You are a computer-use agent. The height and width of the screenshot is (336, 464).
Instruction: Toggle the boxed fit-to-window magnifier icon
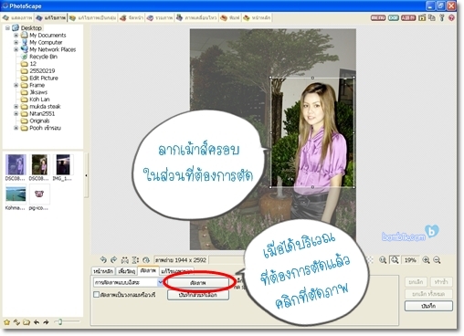pyautogui.click(x=395, y=260)
